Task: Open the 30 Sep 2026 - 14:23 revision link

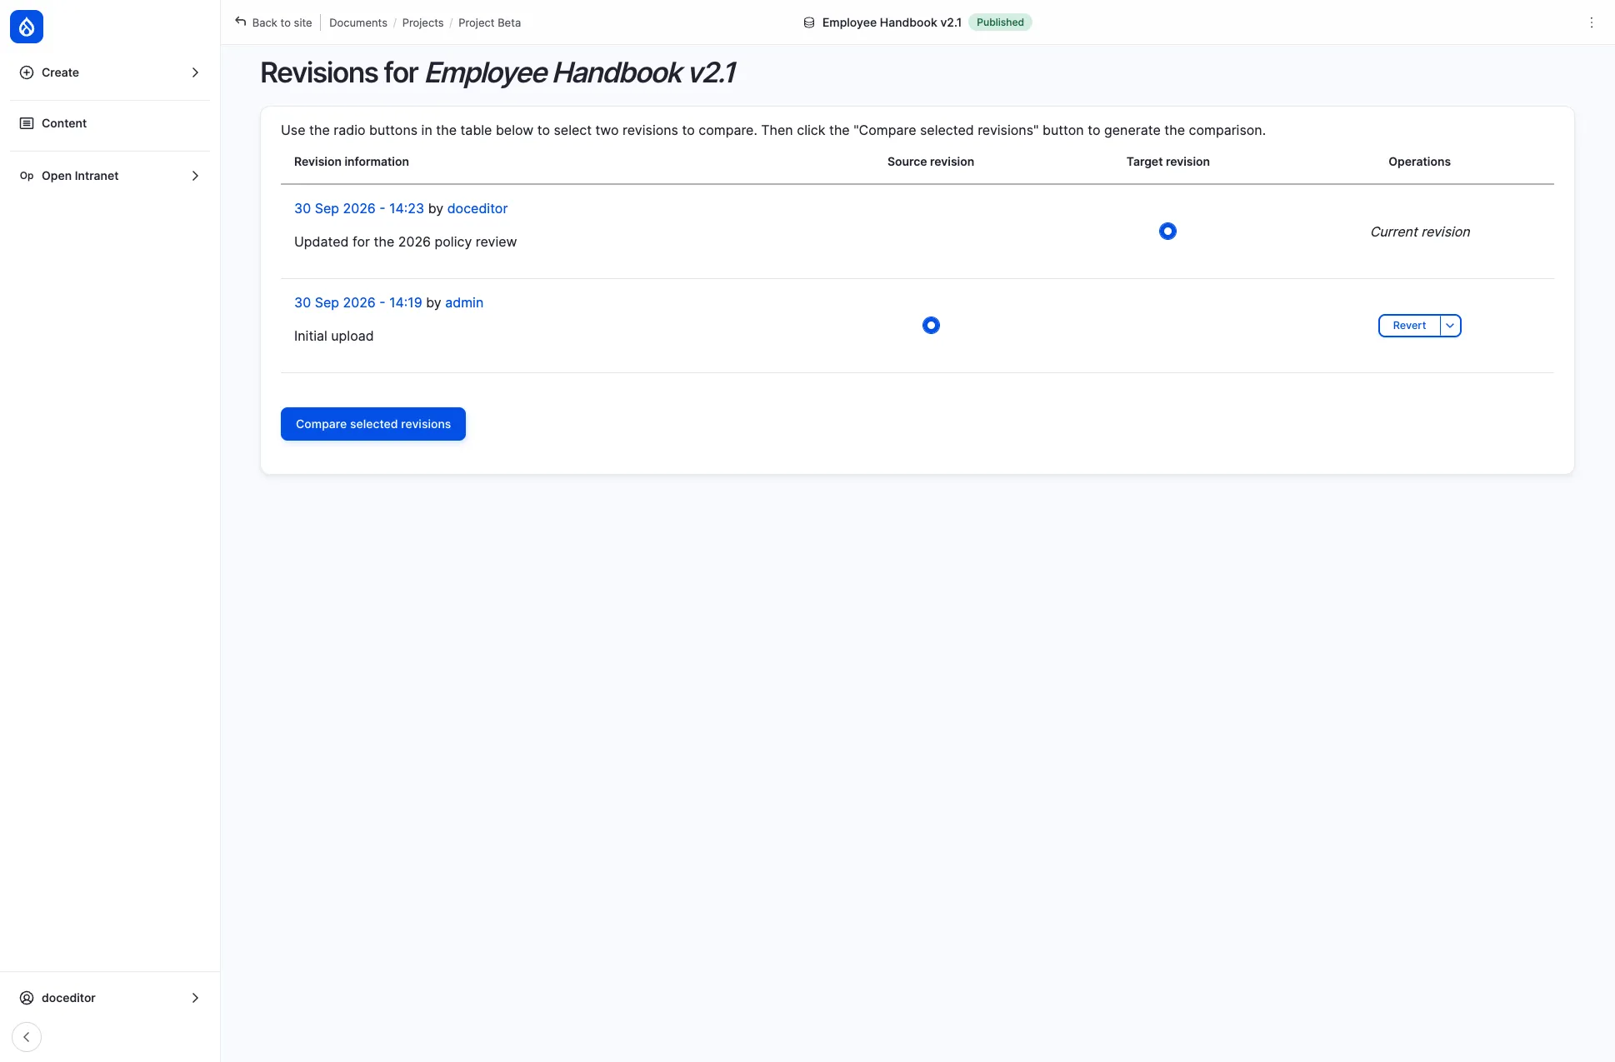Action: coord(359,208)
